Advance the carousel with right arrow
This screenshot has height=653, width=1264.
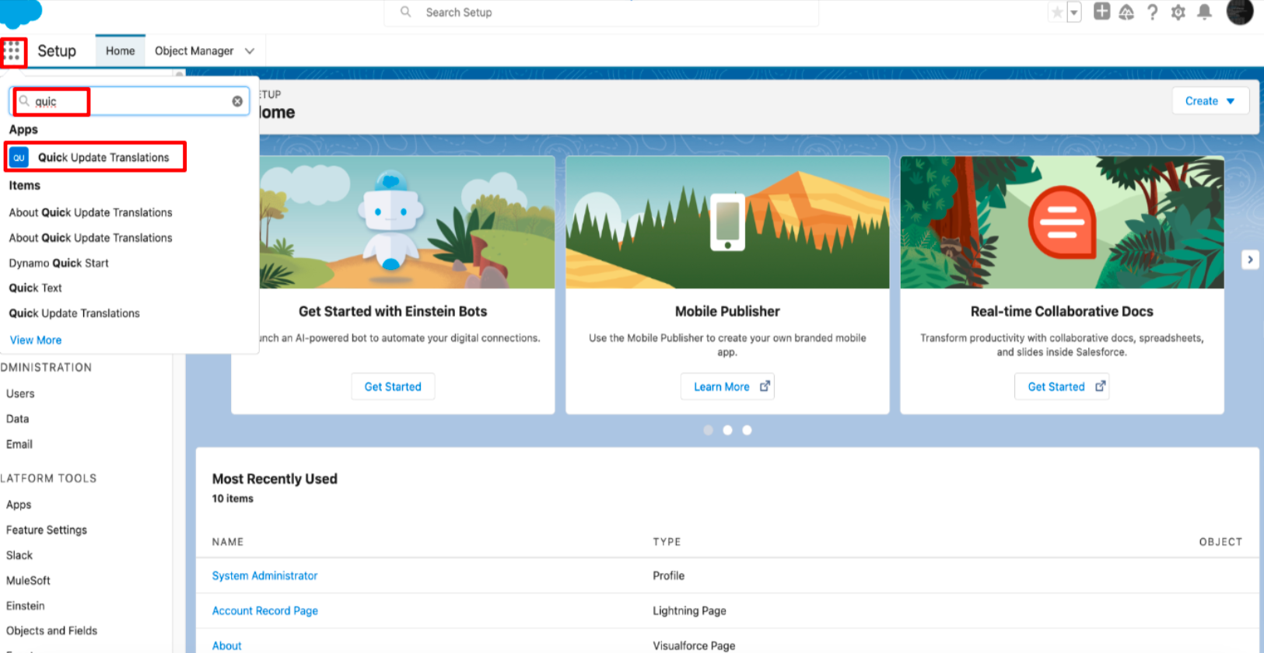click(x=1250, y=260)
